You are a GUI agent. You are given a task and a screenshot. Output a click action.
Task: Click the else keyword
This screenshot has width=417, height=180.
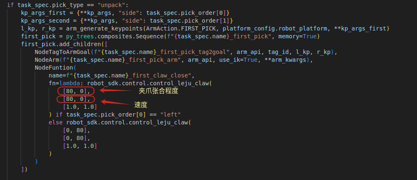[x=56, y=122]
